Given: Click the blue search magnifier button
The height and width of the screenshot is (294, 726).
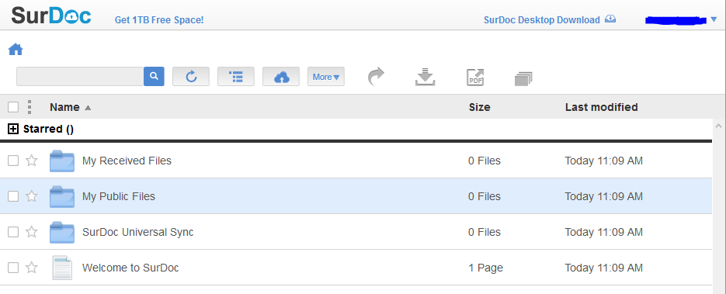Looking at the screenshot, I should [x=155, y=76].
